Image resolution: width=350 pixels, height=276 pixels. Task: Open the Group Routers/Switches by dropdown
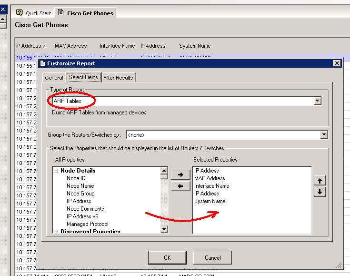pyautogui.click(x=324, y=134)
